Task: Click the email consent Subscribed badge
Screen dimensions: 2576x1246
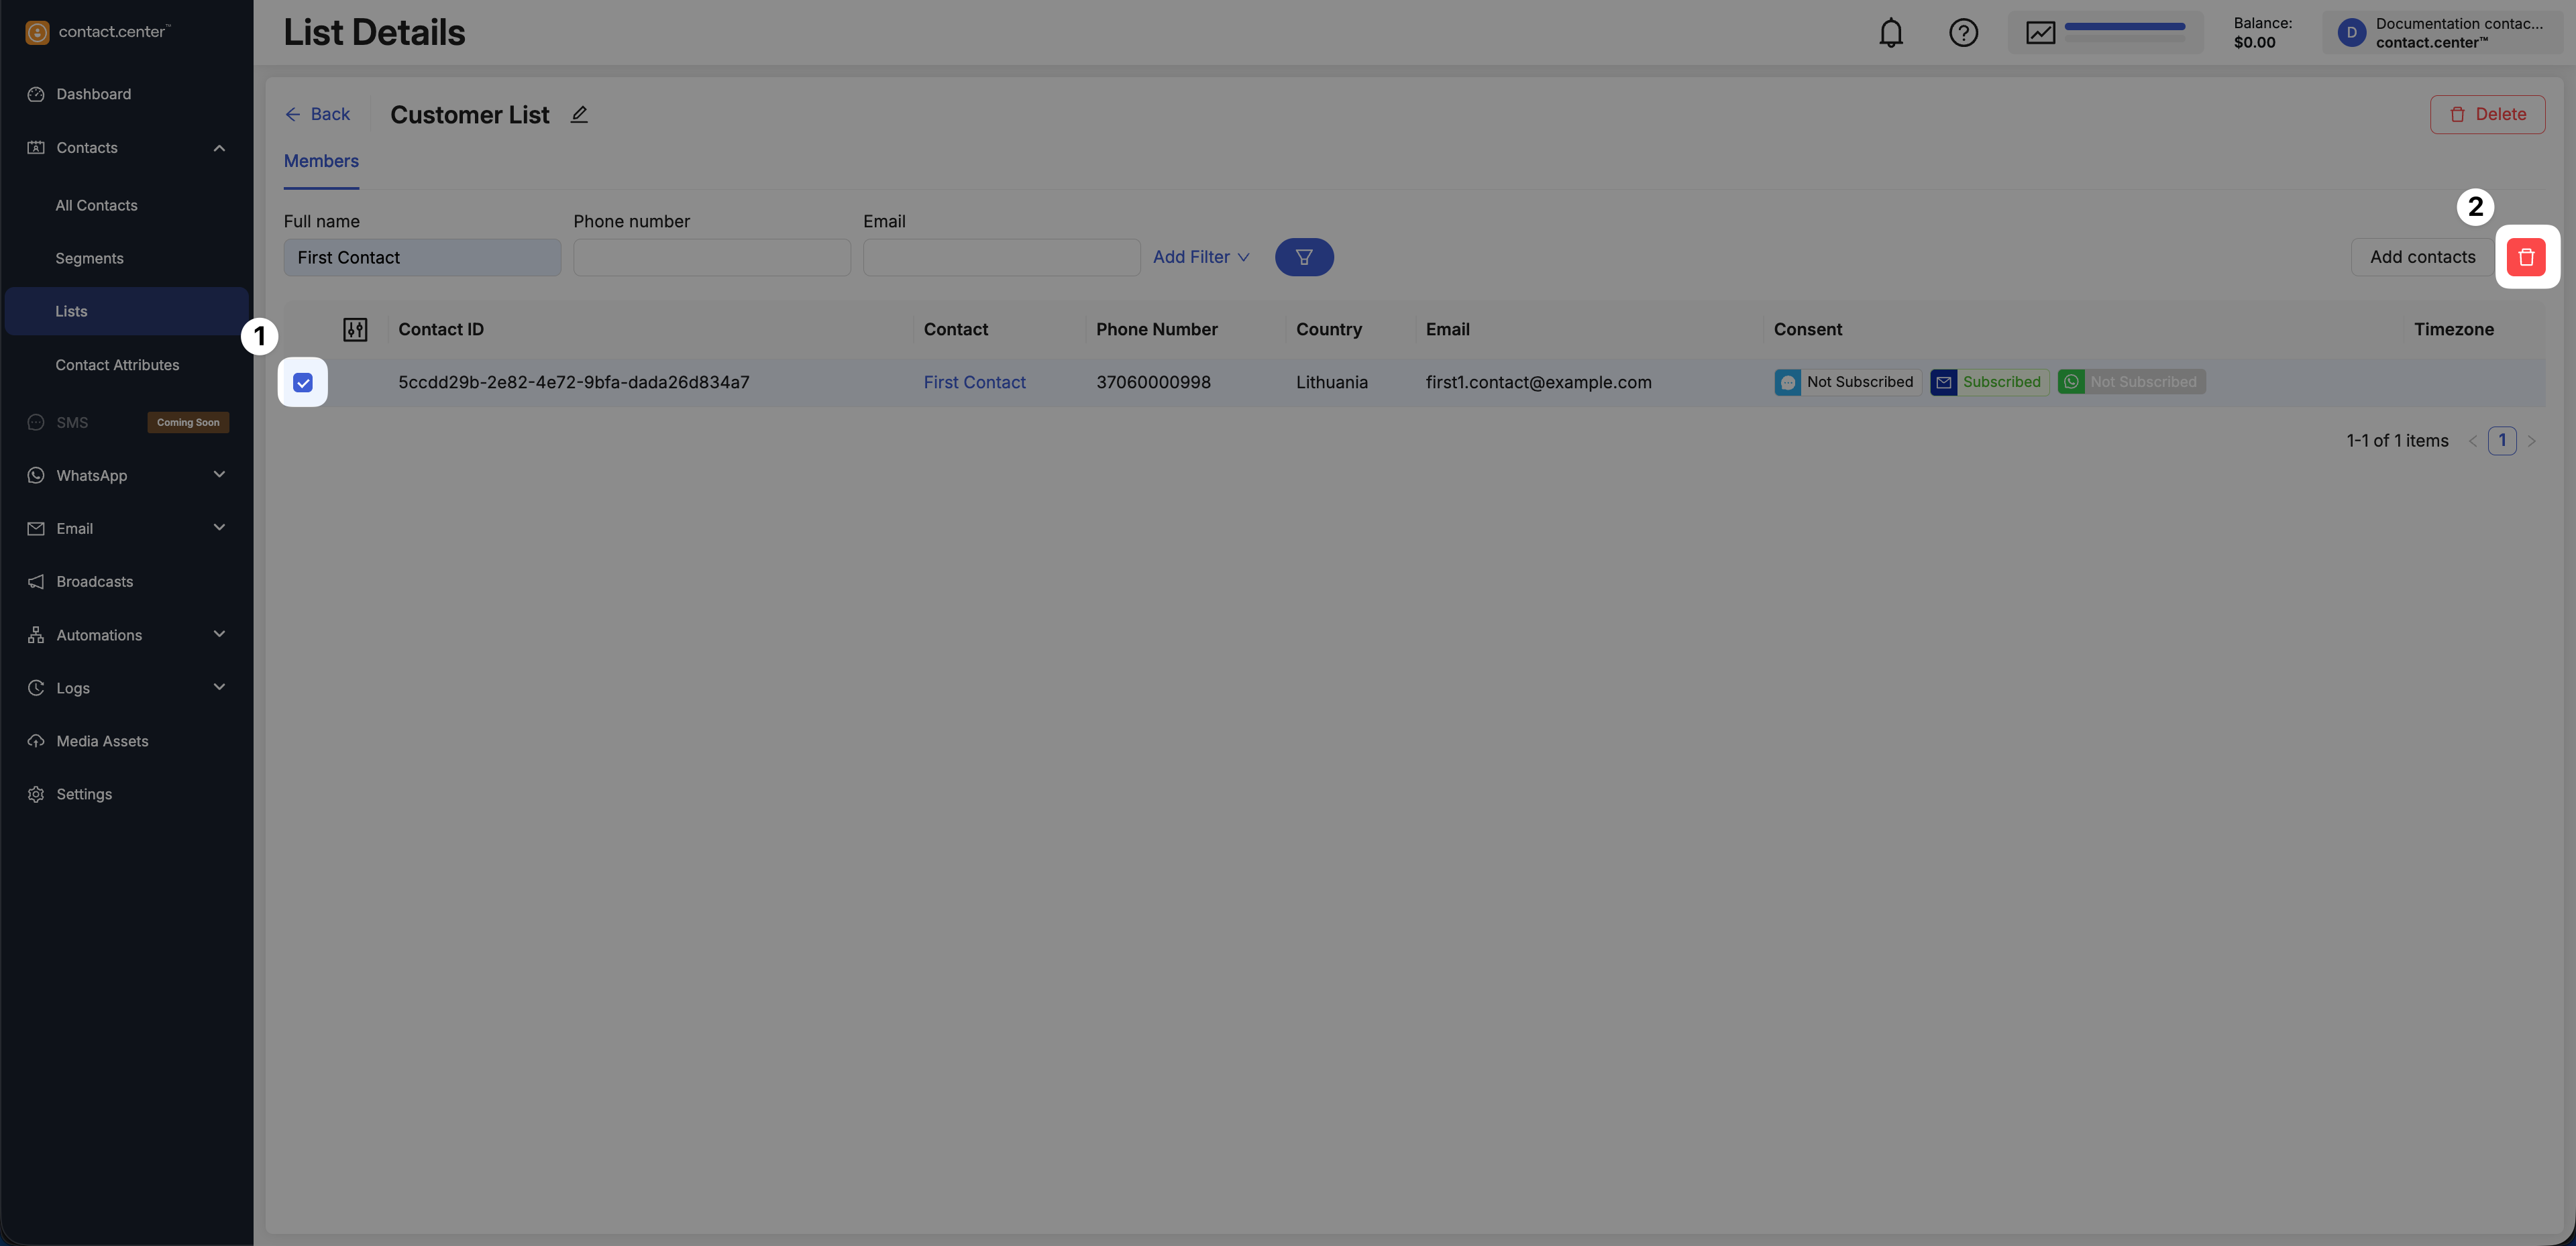Action: (x=1989, y=382)
